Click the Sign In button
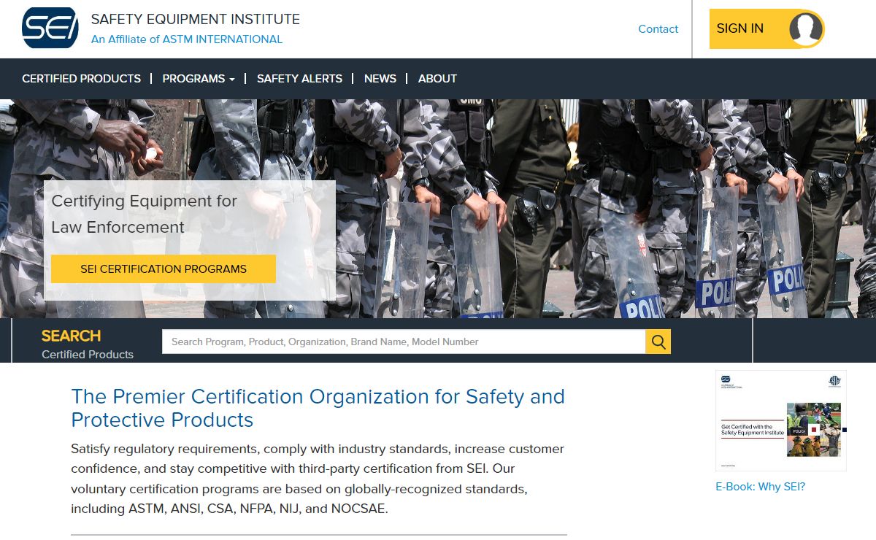This screenshot has width=876, height=540. [x=767, y=28]
